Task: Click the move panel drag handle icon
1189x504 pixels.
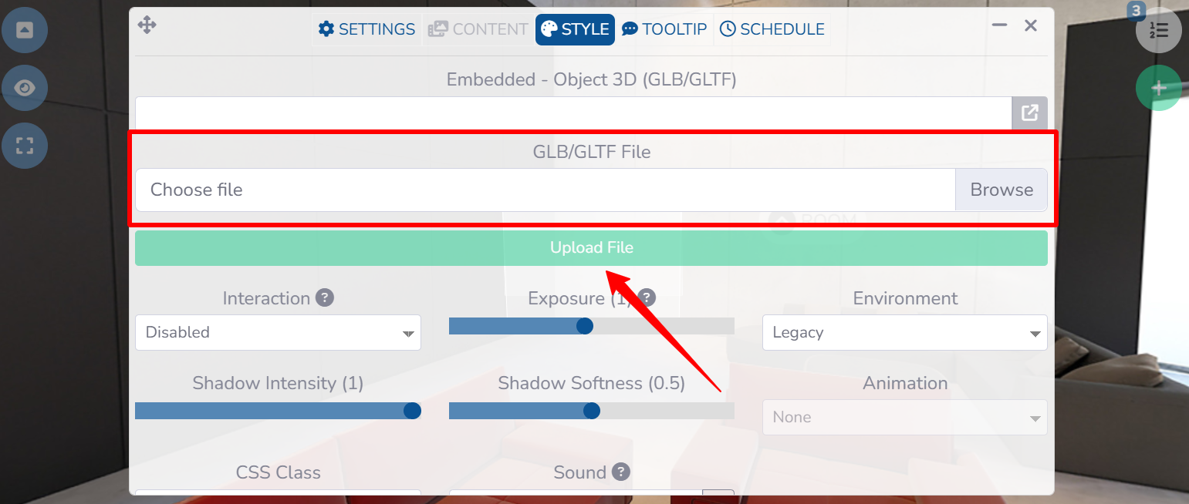Action: coord(147,25)
